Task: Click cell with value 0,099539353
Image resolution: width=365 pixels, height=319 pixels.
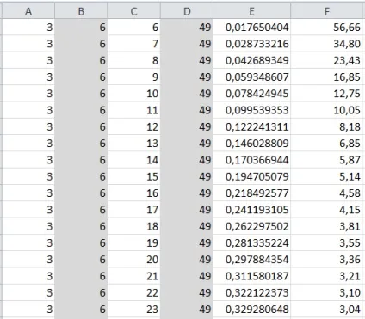Action: coord(252,110)
